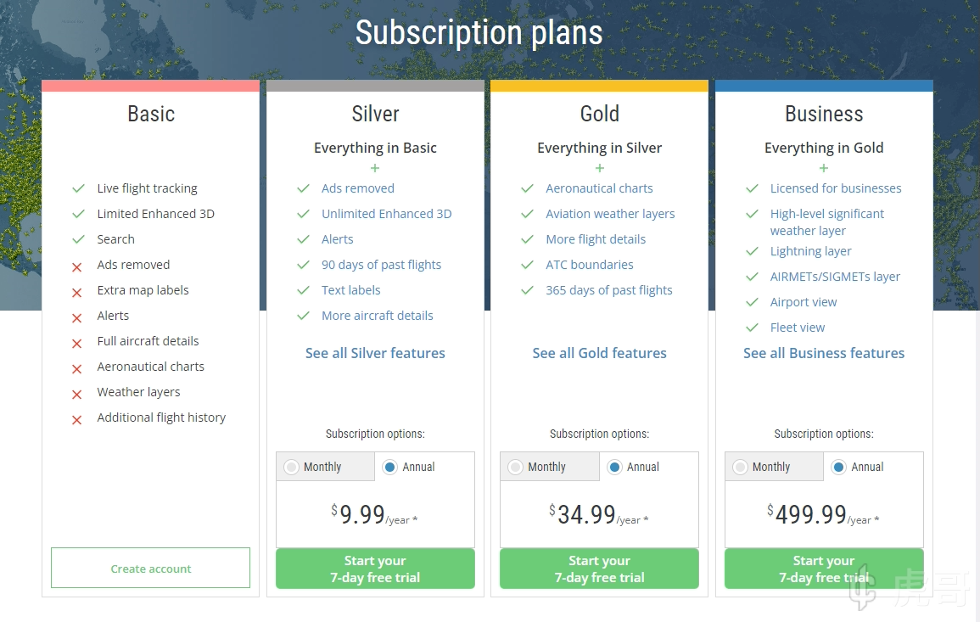Viewport: 980px width, 622px height.
Task: Click the checkmark beside Unlimited Enhanced 3D
Action: point(303,214)
